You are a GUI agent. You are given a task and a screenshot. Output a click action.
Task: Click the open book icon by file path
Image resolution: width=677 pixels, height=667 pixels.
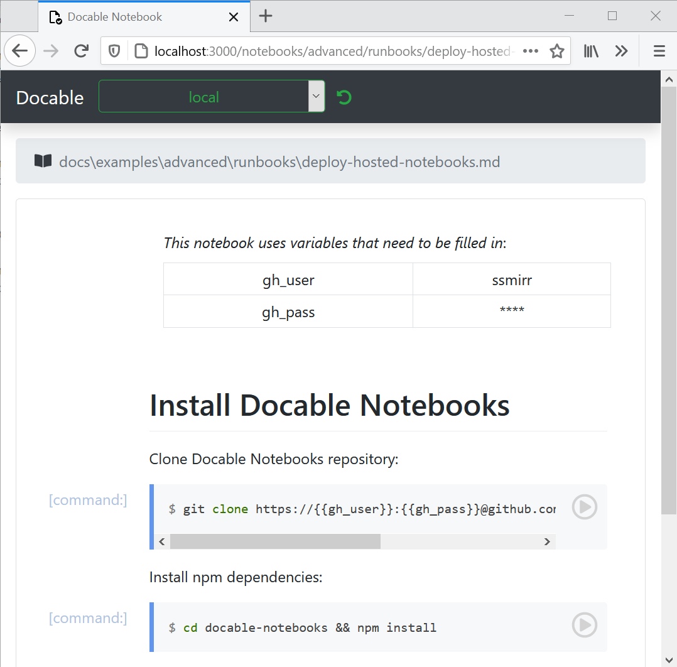click(43, 161)
